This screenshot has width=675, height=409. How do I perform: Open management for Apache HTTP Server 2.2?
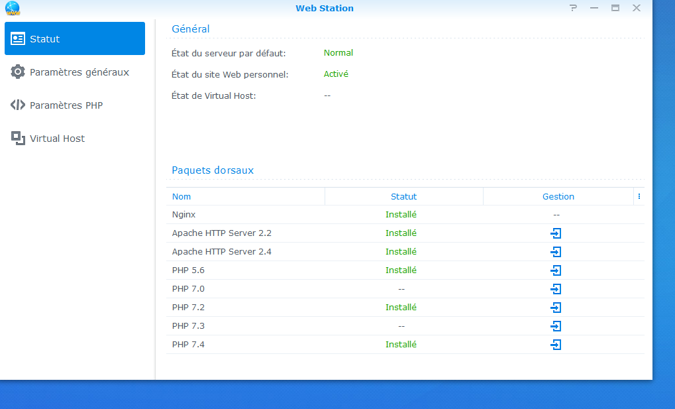coord(556,233)
